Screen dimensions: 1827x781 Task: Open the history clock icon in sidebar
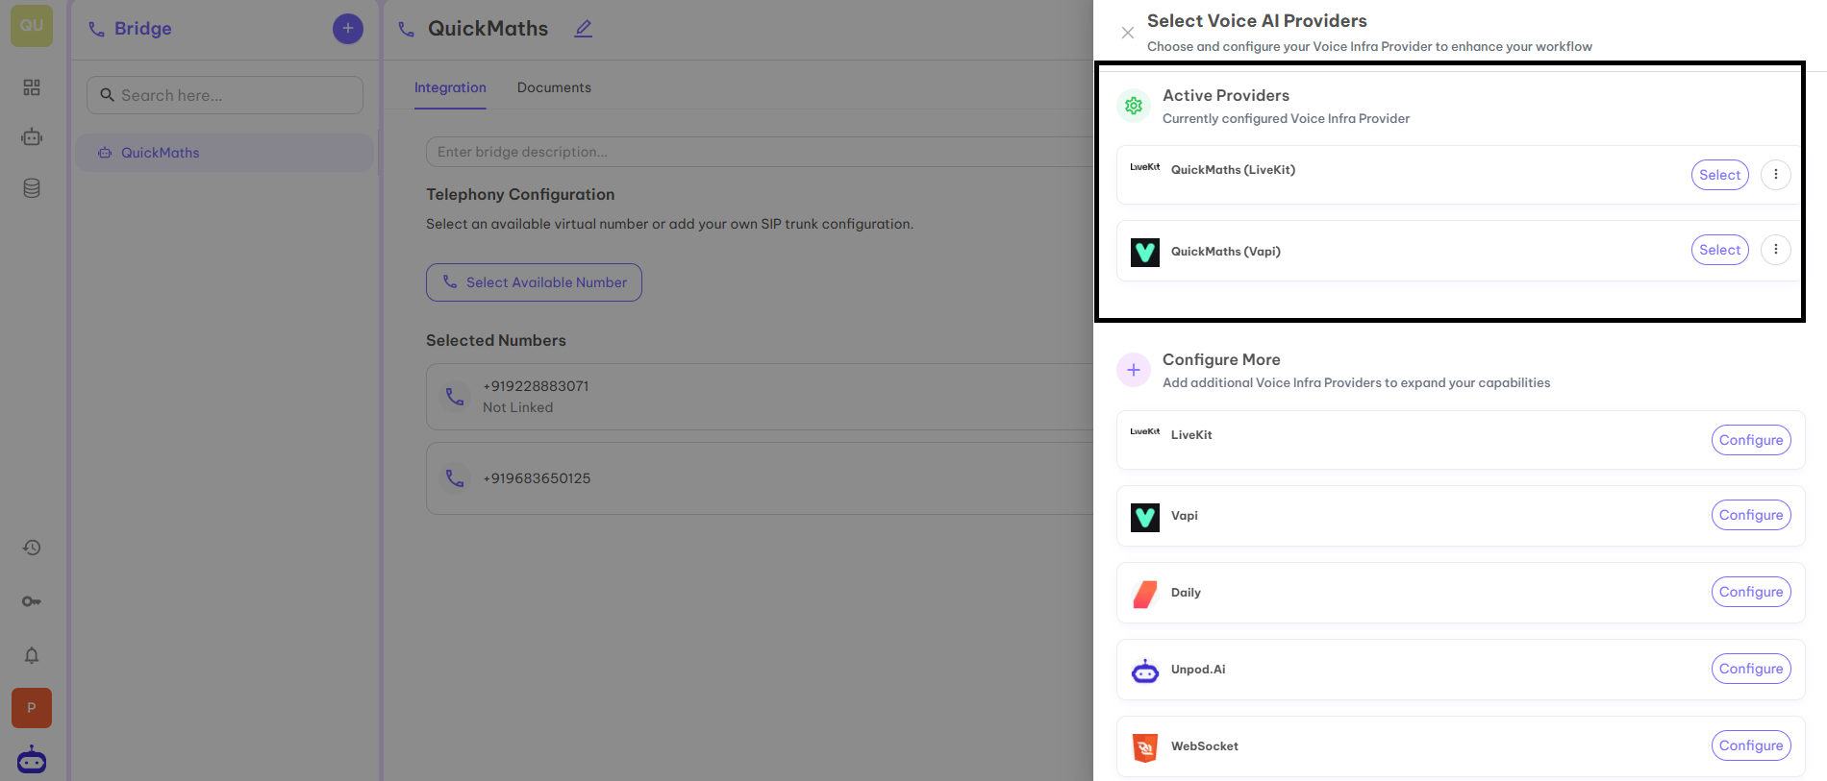click(x=32, y=548)
